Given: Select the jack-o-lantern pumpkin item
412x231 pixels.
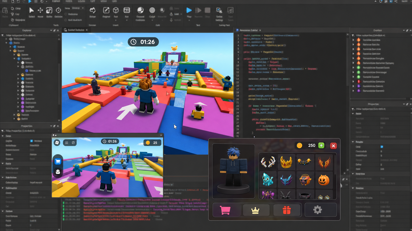Looking at the screenshot, I should (324, 180).
